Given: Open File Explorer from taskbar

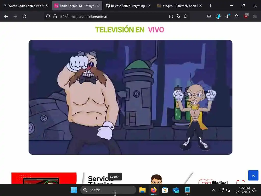Looking at the screenshot, I should tap(142, 190).
